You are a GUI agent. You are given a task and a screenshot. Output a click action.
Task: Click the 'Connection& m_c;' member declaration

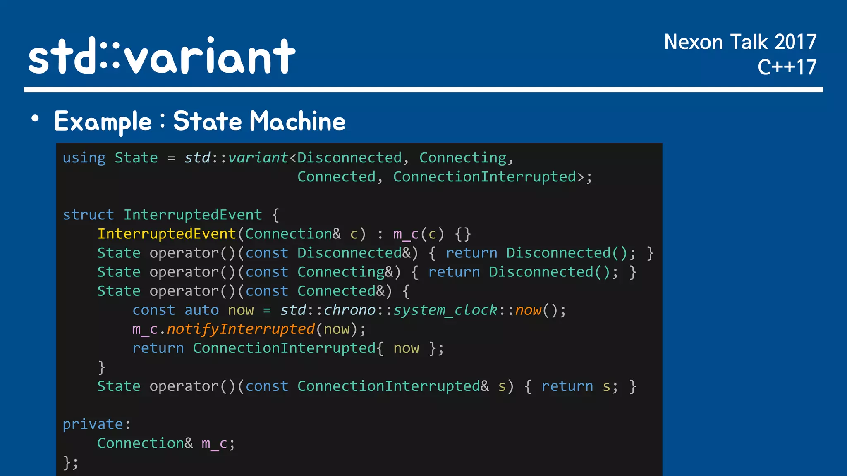tap(166, 443)
